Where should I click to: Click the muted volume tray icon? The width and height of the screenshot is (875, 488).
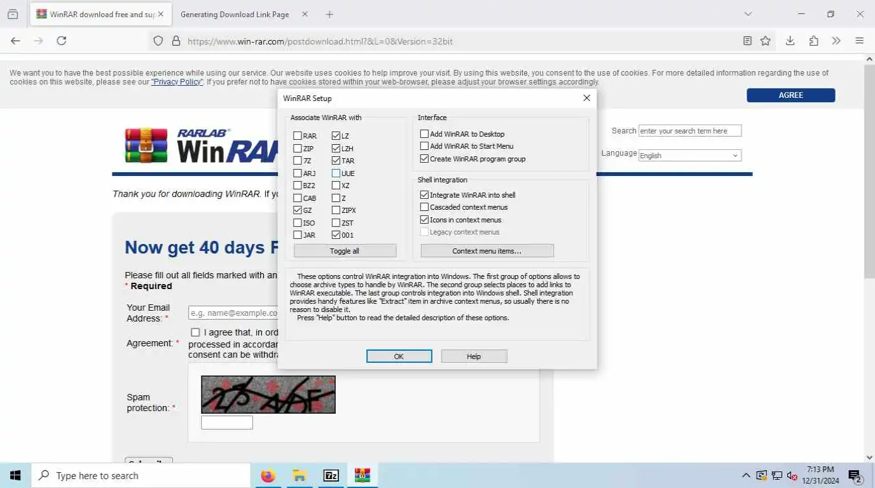[792, 475]
